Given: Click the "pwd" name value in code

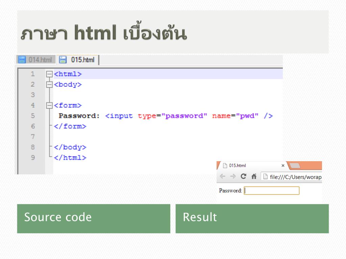Looking at the screenshot, I should [247, 116].
